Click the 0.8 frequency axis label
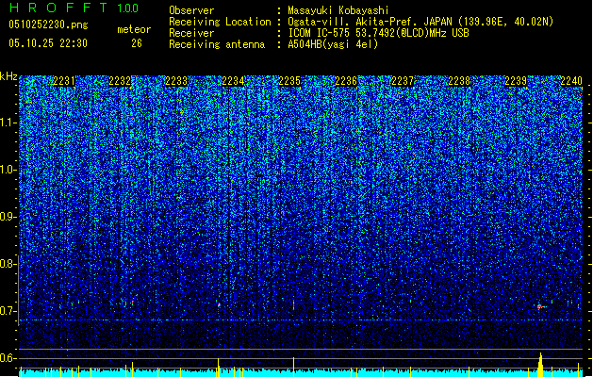The width and height of the screenshot is (593, 377). [x=8, y=264]
